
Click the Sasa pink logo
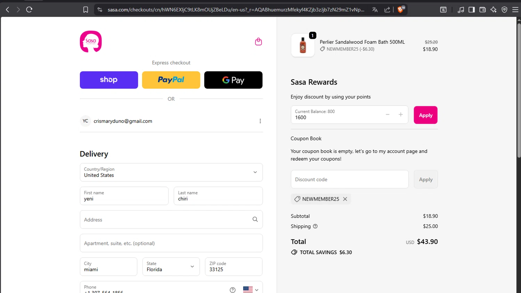[91, 42]
